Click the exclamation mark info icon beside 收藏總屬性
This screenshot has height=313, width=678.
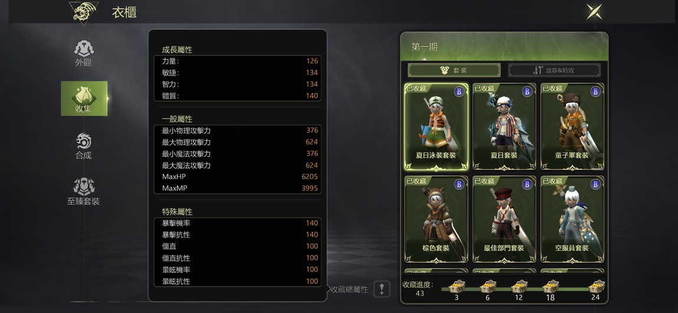point(382,289)
